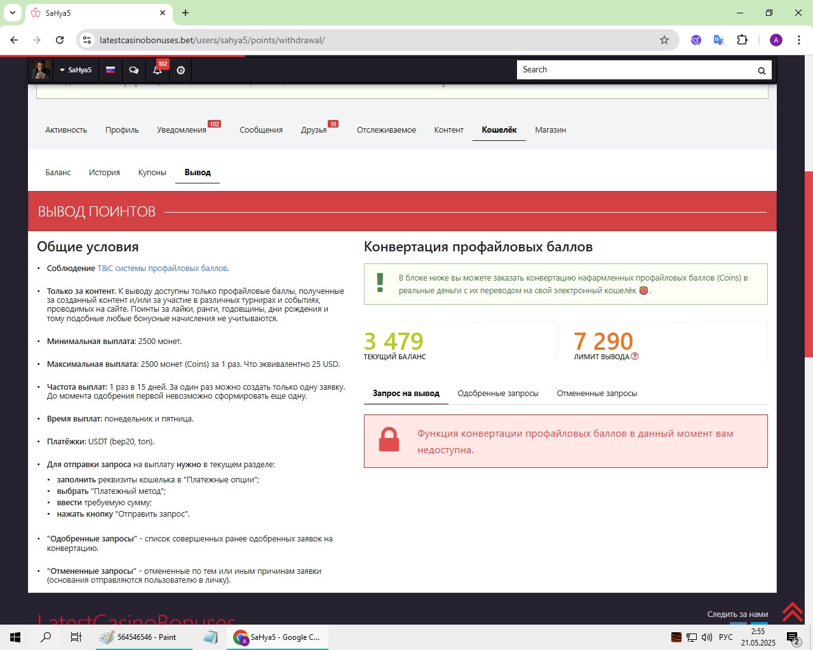
Task: Open the Chrome tab search dropdown
Action: 13,13
